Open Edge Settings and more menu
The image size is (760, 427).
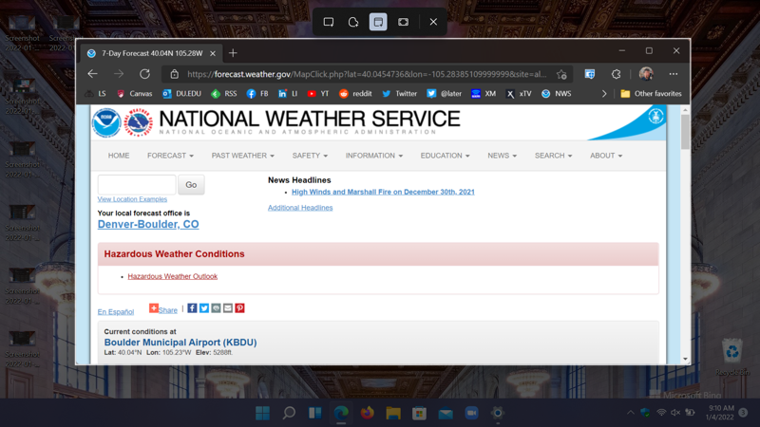click(x=674, y=74)
